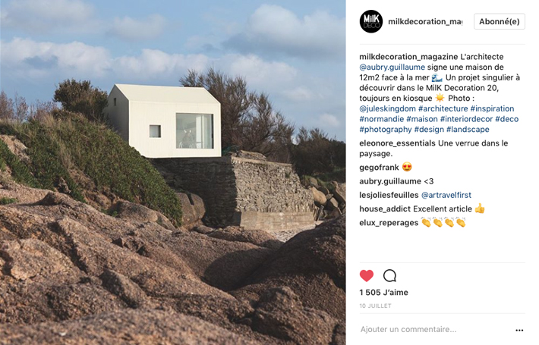Open the #normandie hashtag
539x345 pixels.
click(382, 119)
